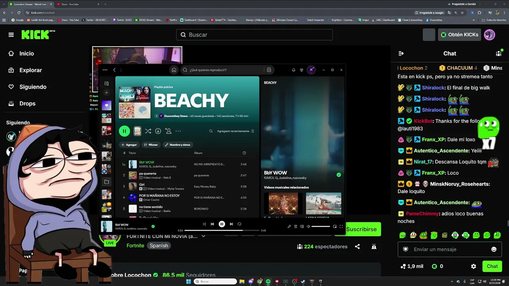Image resolution: width=509 pixels, height=286 pixels.
Task: Open folder in Spotify library sidebar
Action: pos(106,182)
